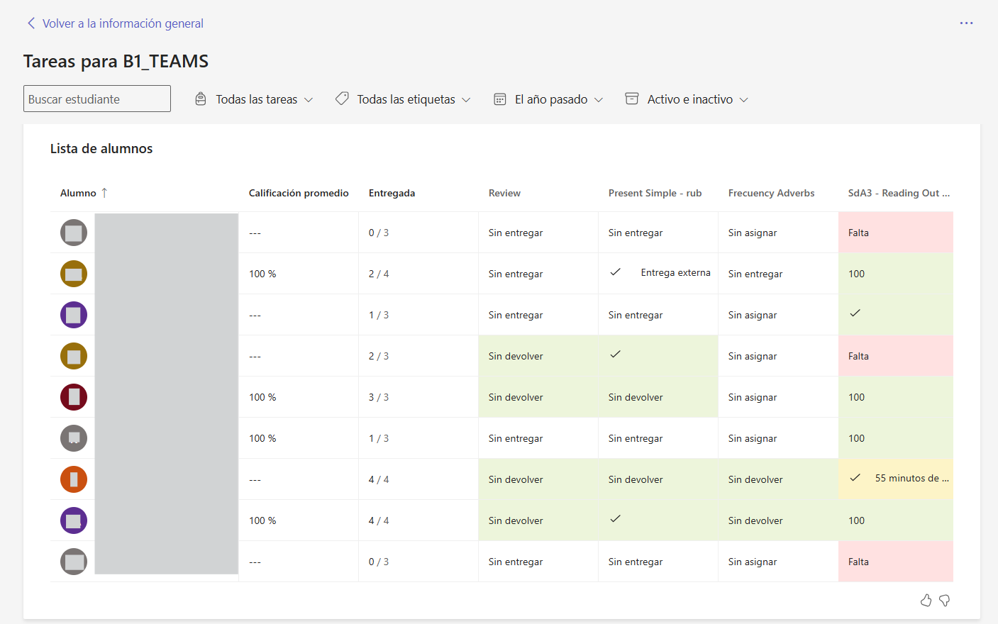Click the orange avatar in the 4 / 4 row
Image resolution: width=998 pixels, height=624 pixels.
pos(74,479)
